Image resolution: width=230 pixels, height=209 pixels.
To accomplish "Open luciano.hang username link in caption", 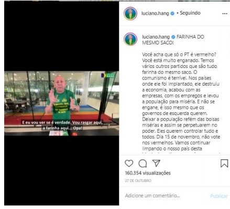I will pos(156,37).
